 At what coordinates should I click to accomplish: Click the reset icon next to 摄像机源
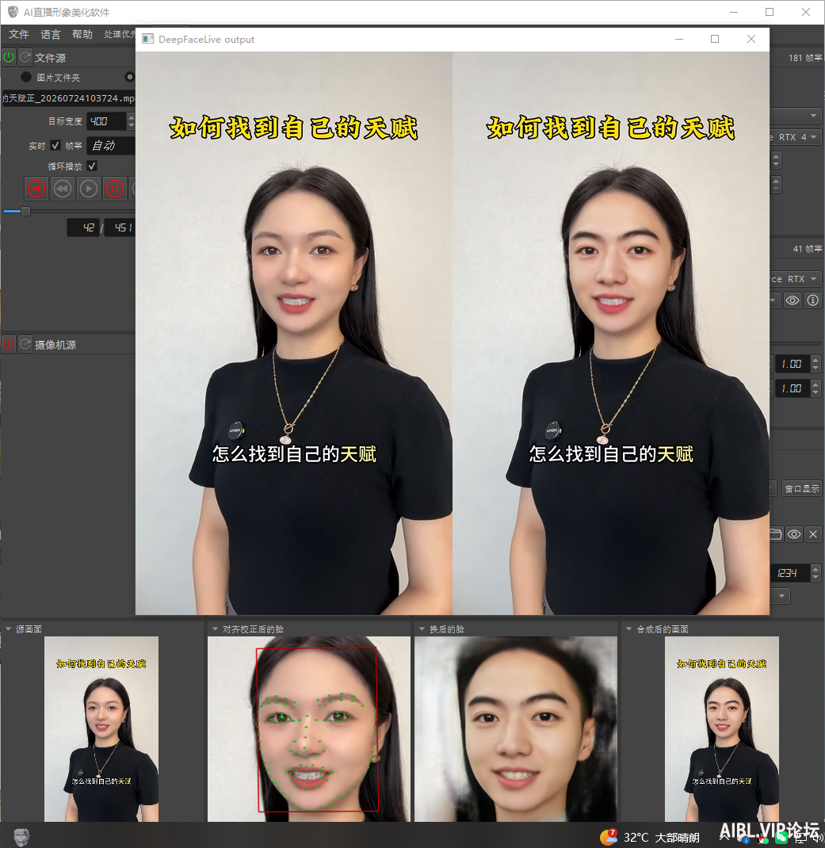tap(25, 345)
